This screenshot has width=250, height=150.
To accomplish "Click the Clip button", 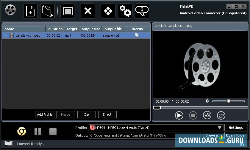I will pos(86,115).
